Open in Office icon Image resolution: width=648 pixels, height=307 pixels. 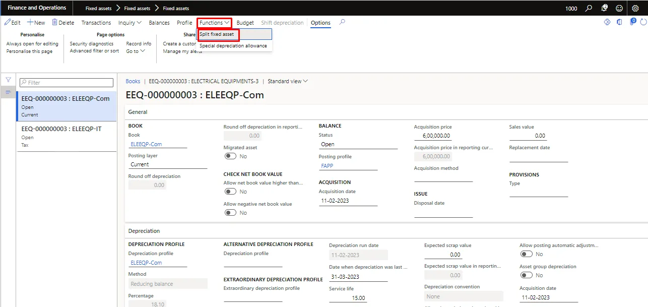(619, 22)
